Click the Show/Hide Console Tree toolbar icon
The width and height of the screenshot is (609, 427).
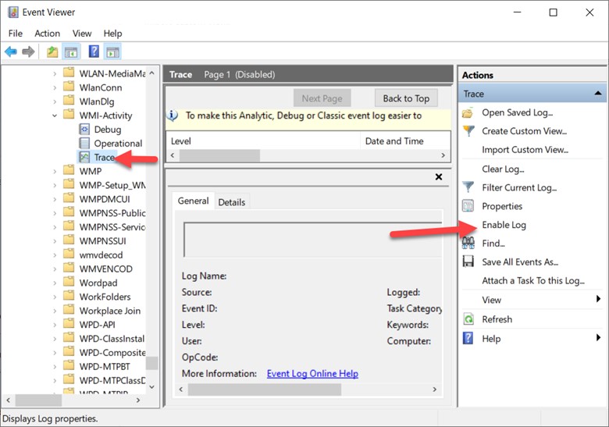tap(71, 52)
